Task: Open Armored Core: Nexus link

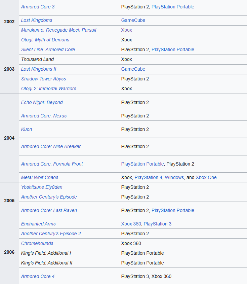Action: [44, 116]
